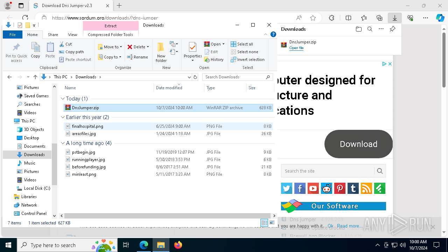Click Select none in ribbon
The height and width of the screenshot is (252, 448).
244,52
